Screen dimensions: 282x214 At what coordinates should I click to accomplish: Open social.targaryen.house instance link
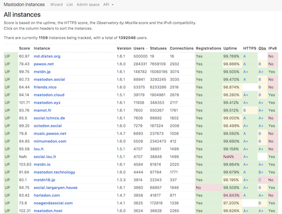tap(55, 188)
